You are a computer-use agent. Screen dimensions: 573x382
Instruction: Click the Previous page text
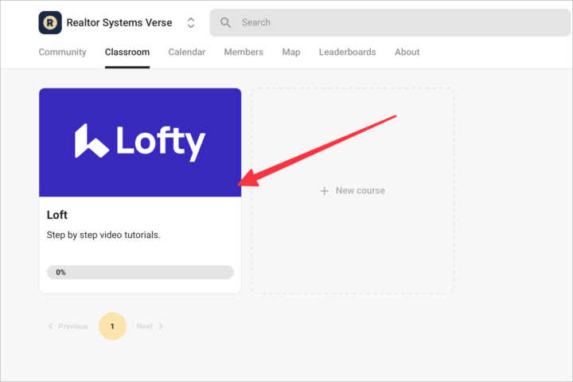73,326
